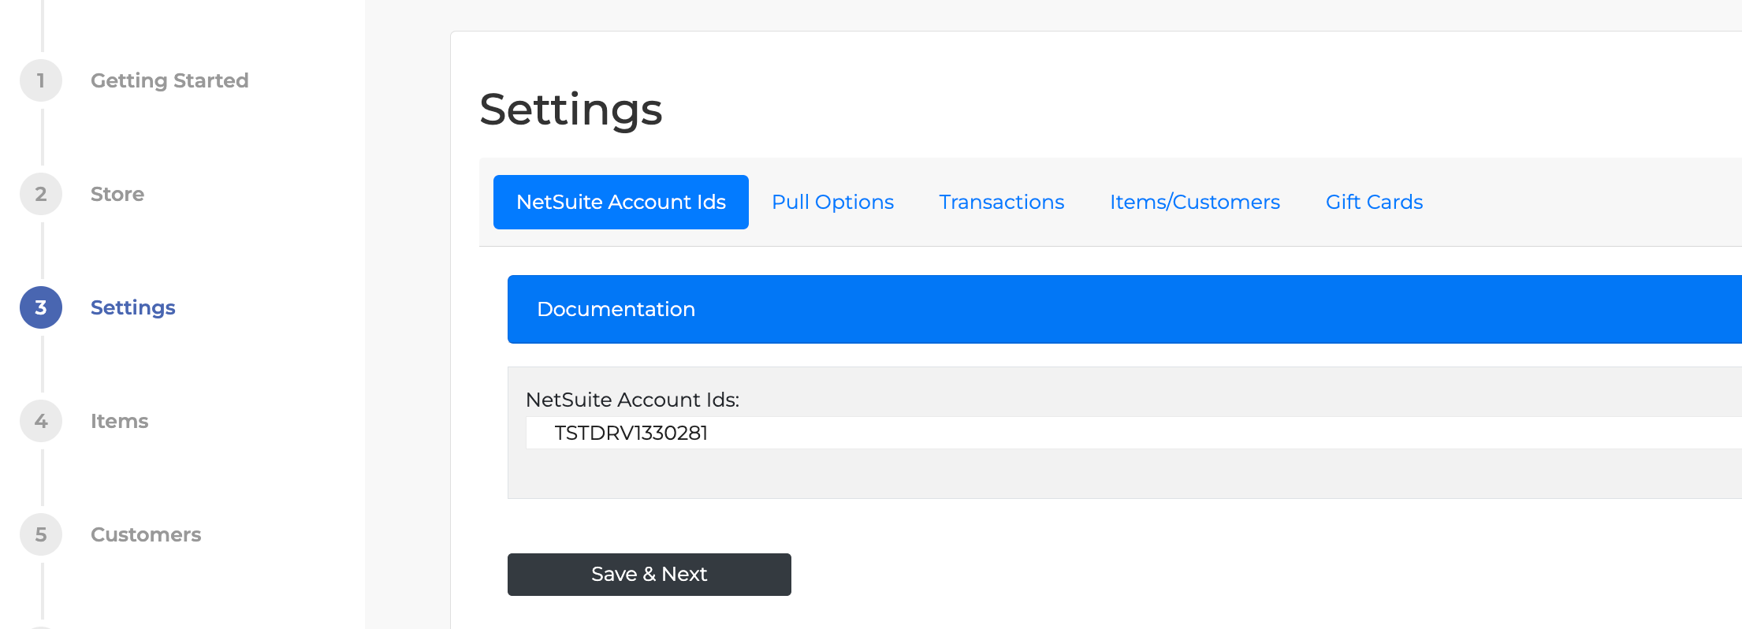Click the NetSuite Account Ids field label

click(x=632, y=400)
